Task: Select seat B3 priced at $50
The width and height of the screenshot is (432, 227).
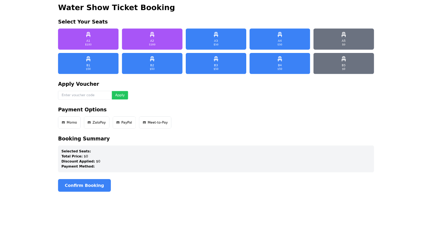Action: coord(216,63)
